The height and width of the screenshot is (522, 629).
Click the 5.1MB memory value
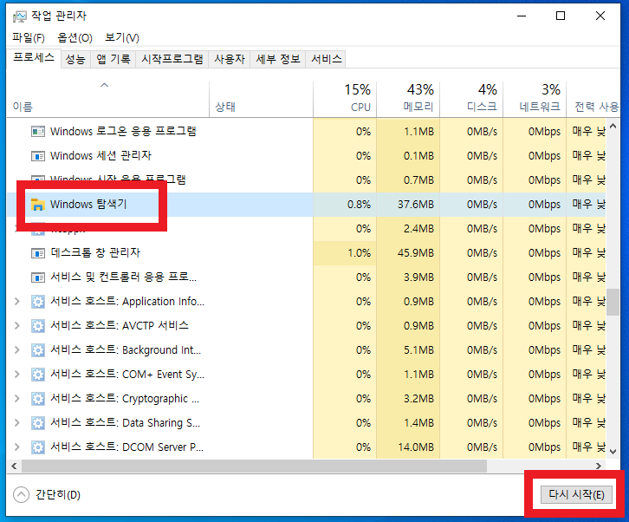point(418,349)
